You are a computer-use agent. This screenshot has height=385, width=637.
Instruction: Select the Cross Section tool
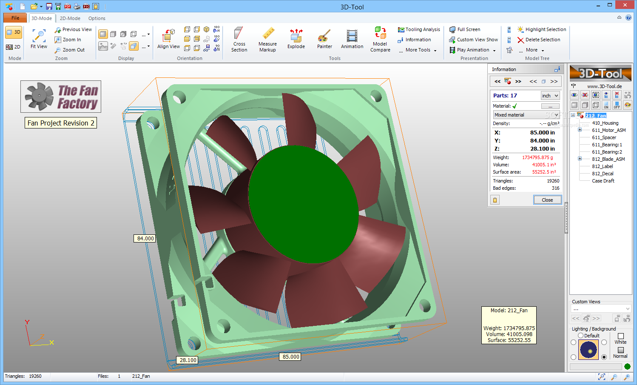pyautogui.click(x=239, y=40)
